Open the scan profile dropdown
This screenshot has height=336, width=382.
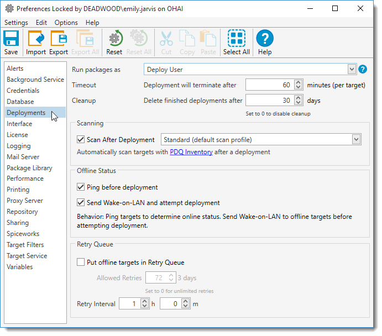pos(356,140)
